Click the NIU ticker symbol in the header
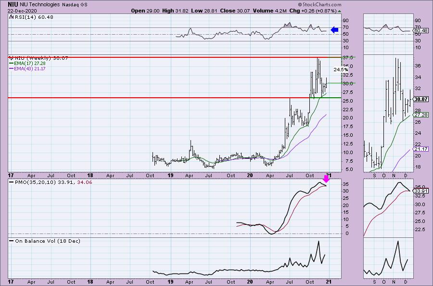Screen dimensions: 433x286 click(13, 4)
